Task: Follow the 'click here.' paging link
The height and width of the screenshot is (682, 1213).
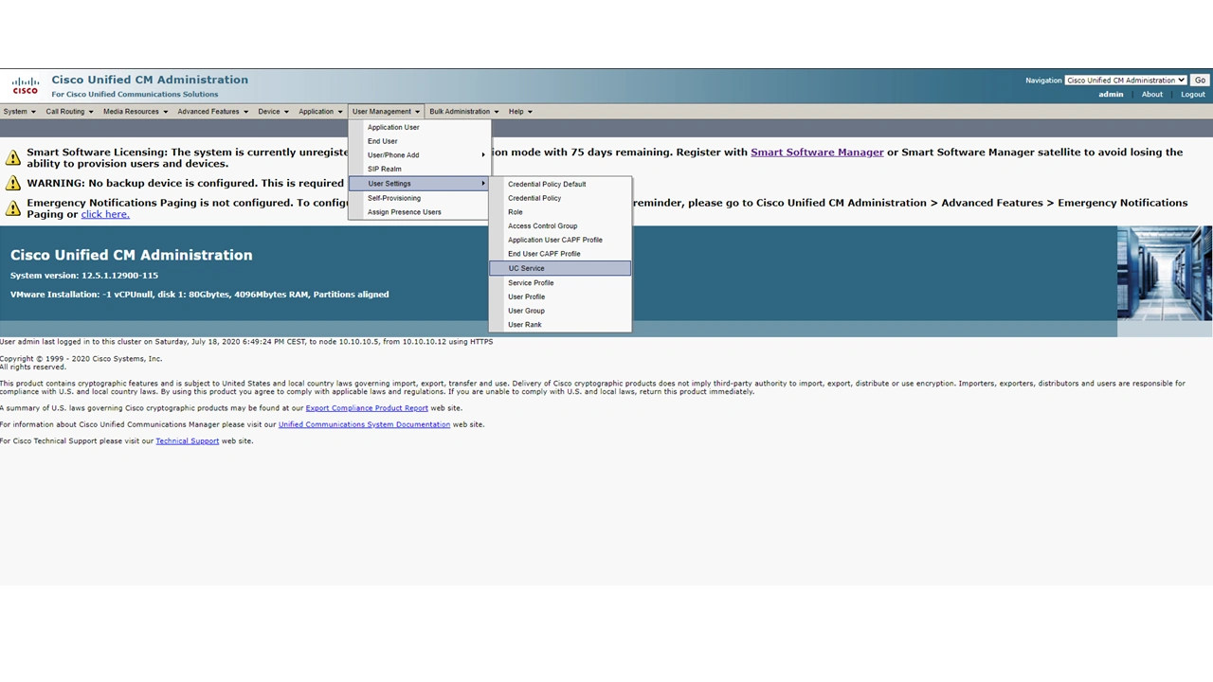Action: pos(105,214)
